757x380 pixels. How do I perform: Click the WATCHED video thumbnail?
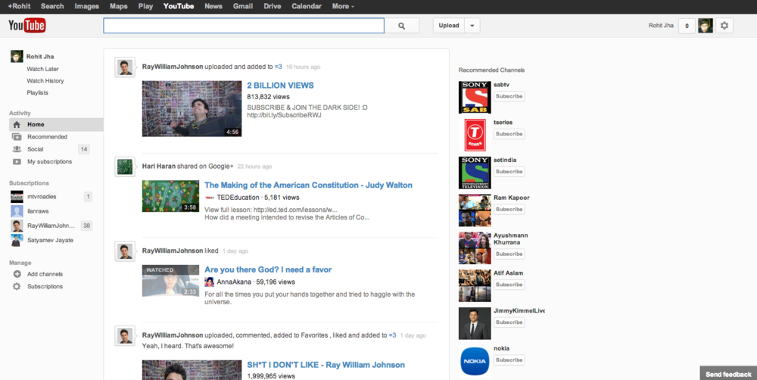[170, 281]
